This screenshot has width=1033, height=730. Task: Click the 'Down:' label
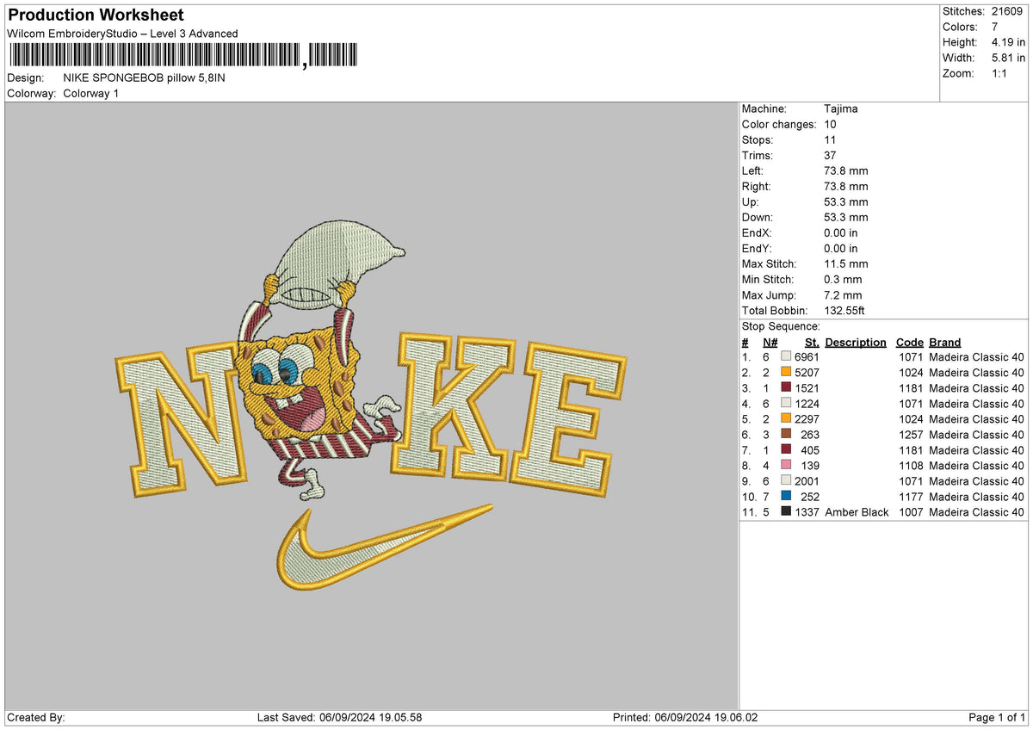pyautogui.click(x=758, y=218)
